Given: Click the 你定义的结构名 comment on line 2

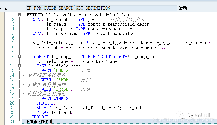Looking at the screenshot, I should [125, 19].
